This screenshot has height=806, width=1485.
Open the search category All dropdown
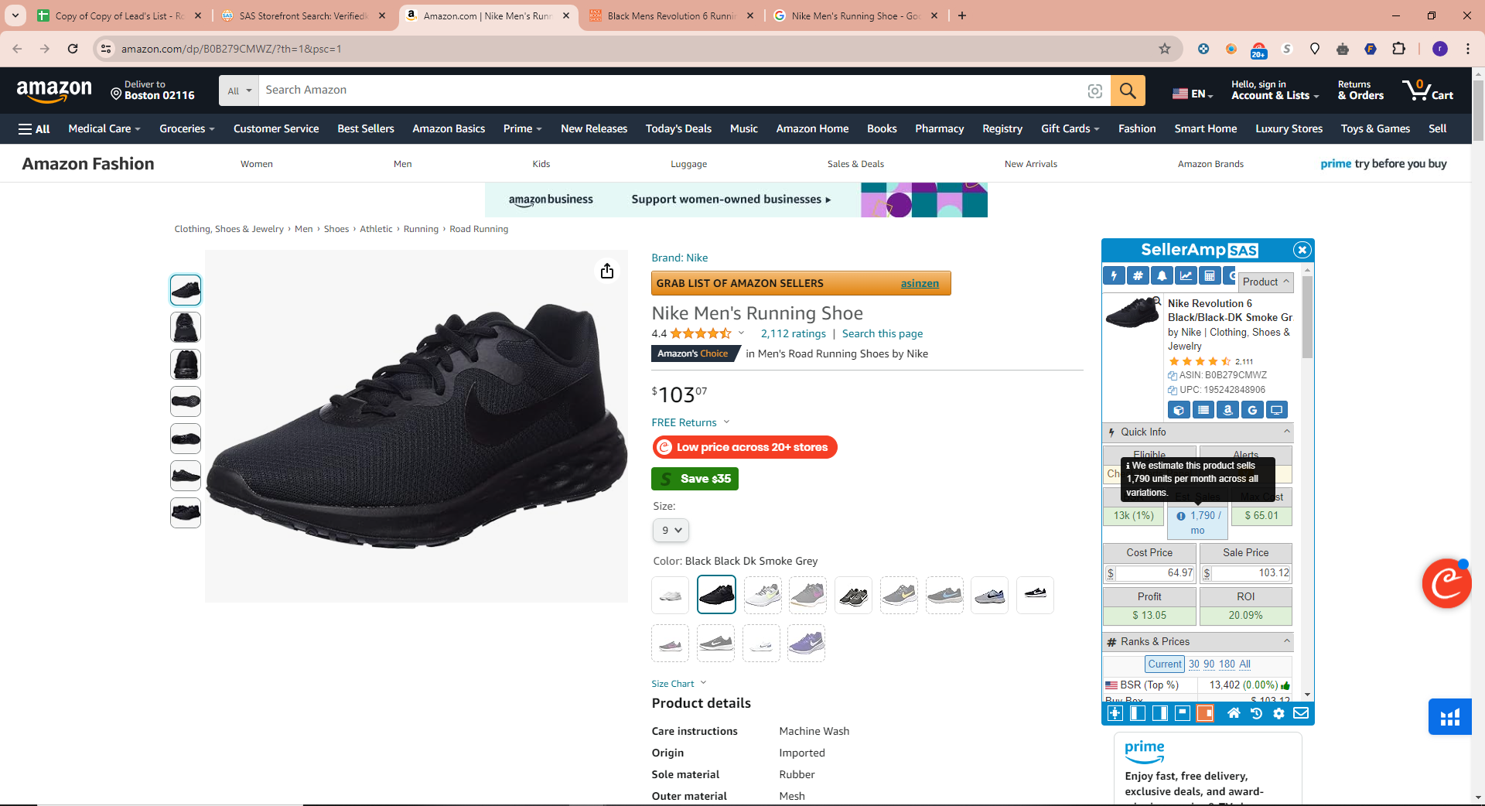point(239,91)
